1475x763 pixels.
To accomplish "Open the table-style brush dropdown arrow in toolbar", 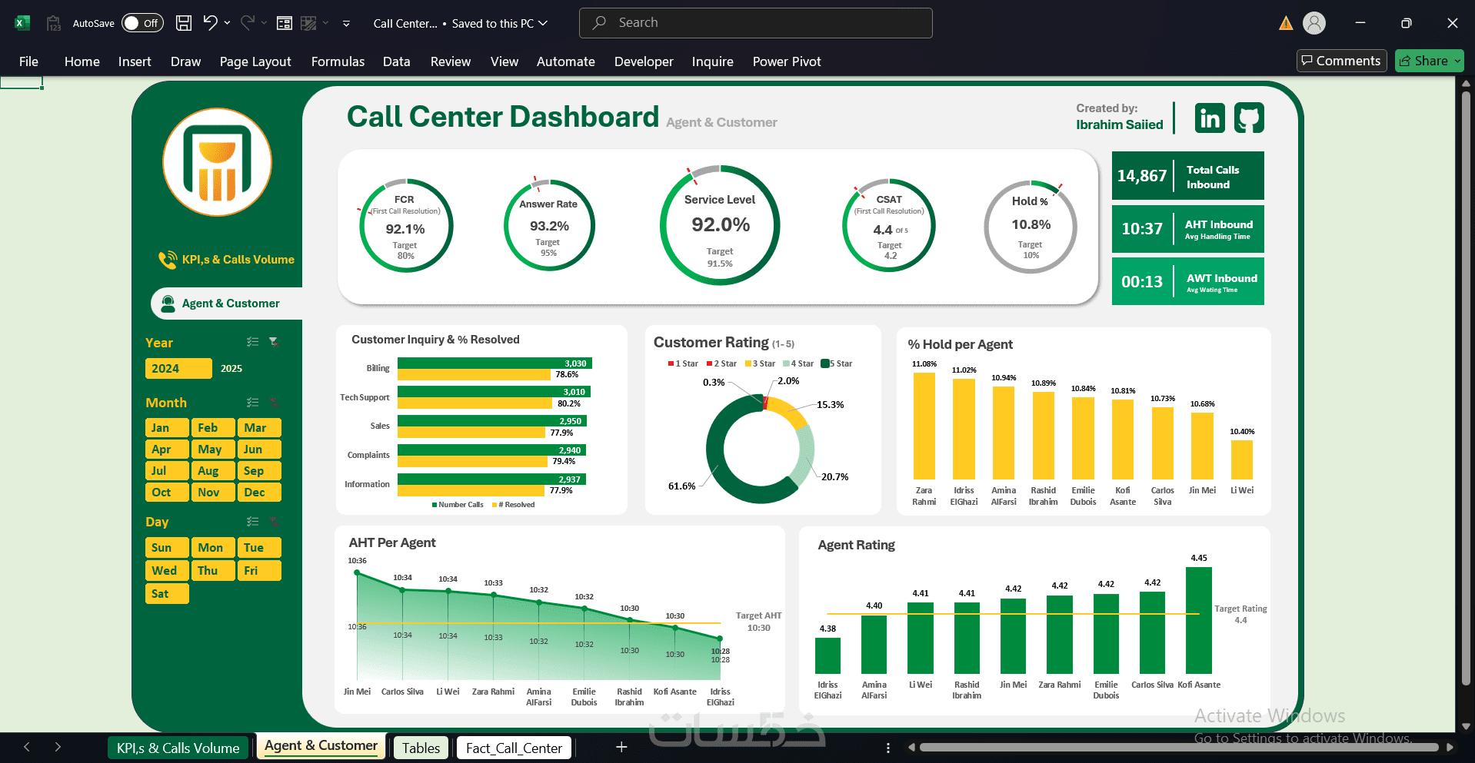I will click(325, 23).
